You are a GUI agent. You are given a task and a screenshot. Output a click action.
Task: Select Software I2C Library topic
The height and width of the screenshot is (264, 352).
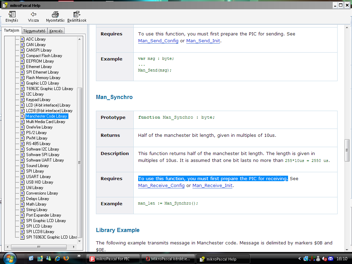[42, 149]
